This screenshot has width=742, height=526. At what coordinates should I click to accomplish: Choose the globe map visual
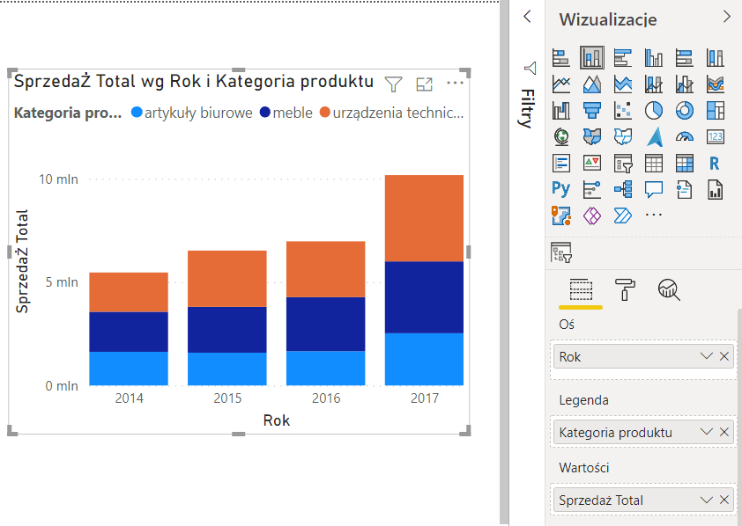click(x=561, y=136)
